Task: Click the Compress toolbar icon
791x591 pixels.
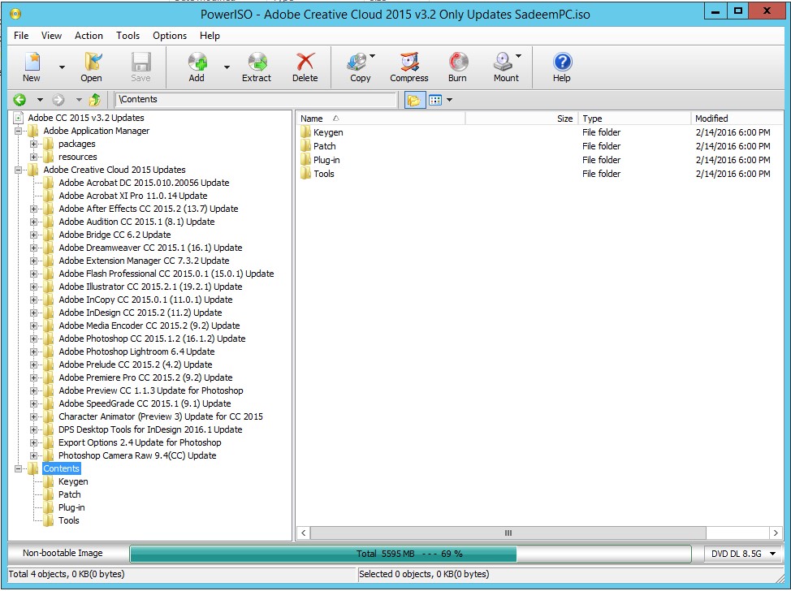Action: (409, 62)
